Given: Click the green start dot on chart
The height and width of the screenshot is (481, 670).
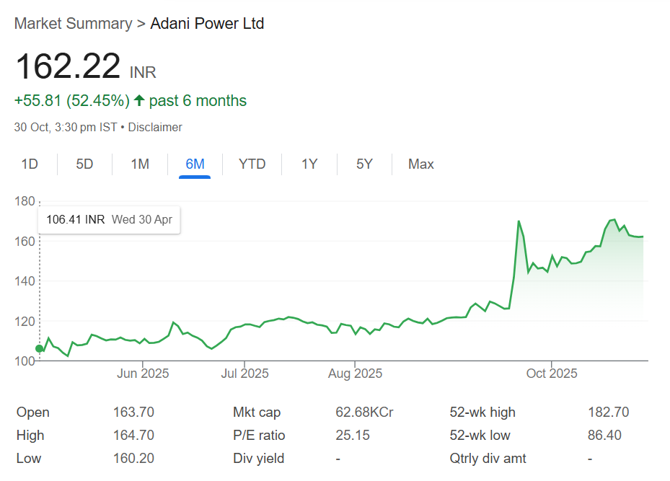Looking at the screenshot, I should click(39, 348).
